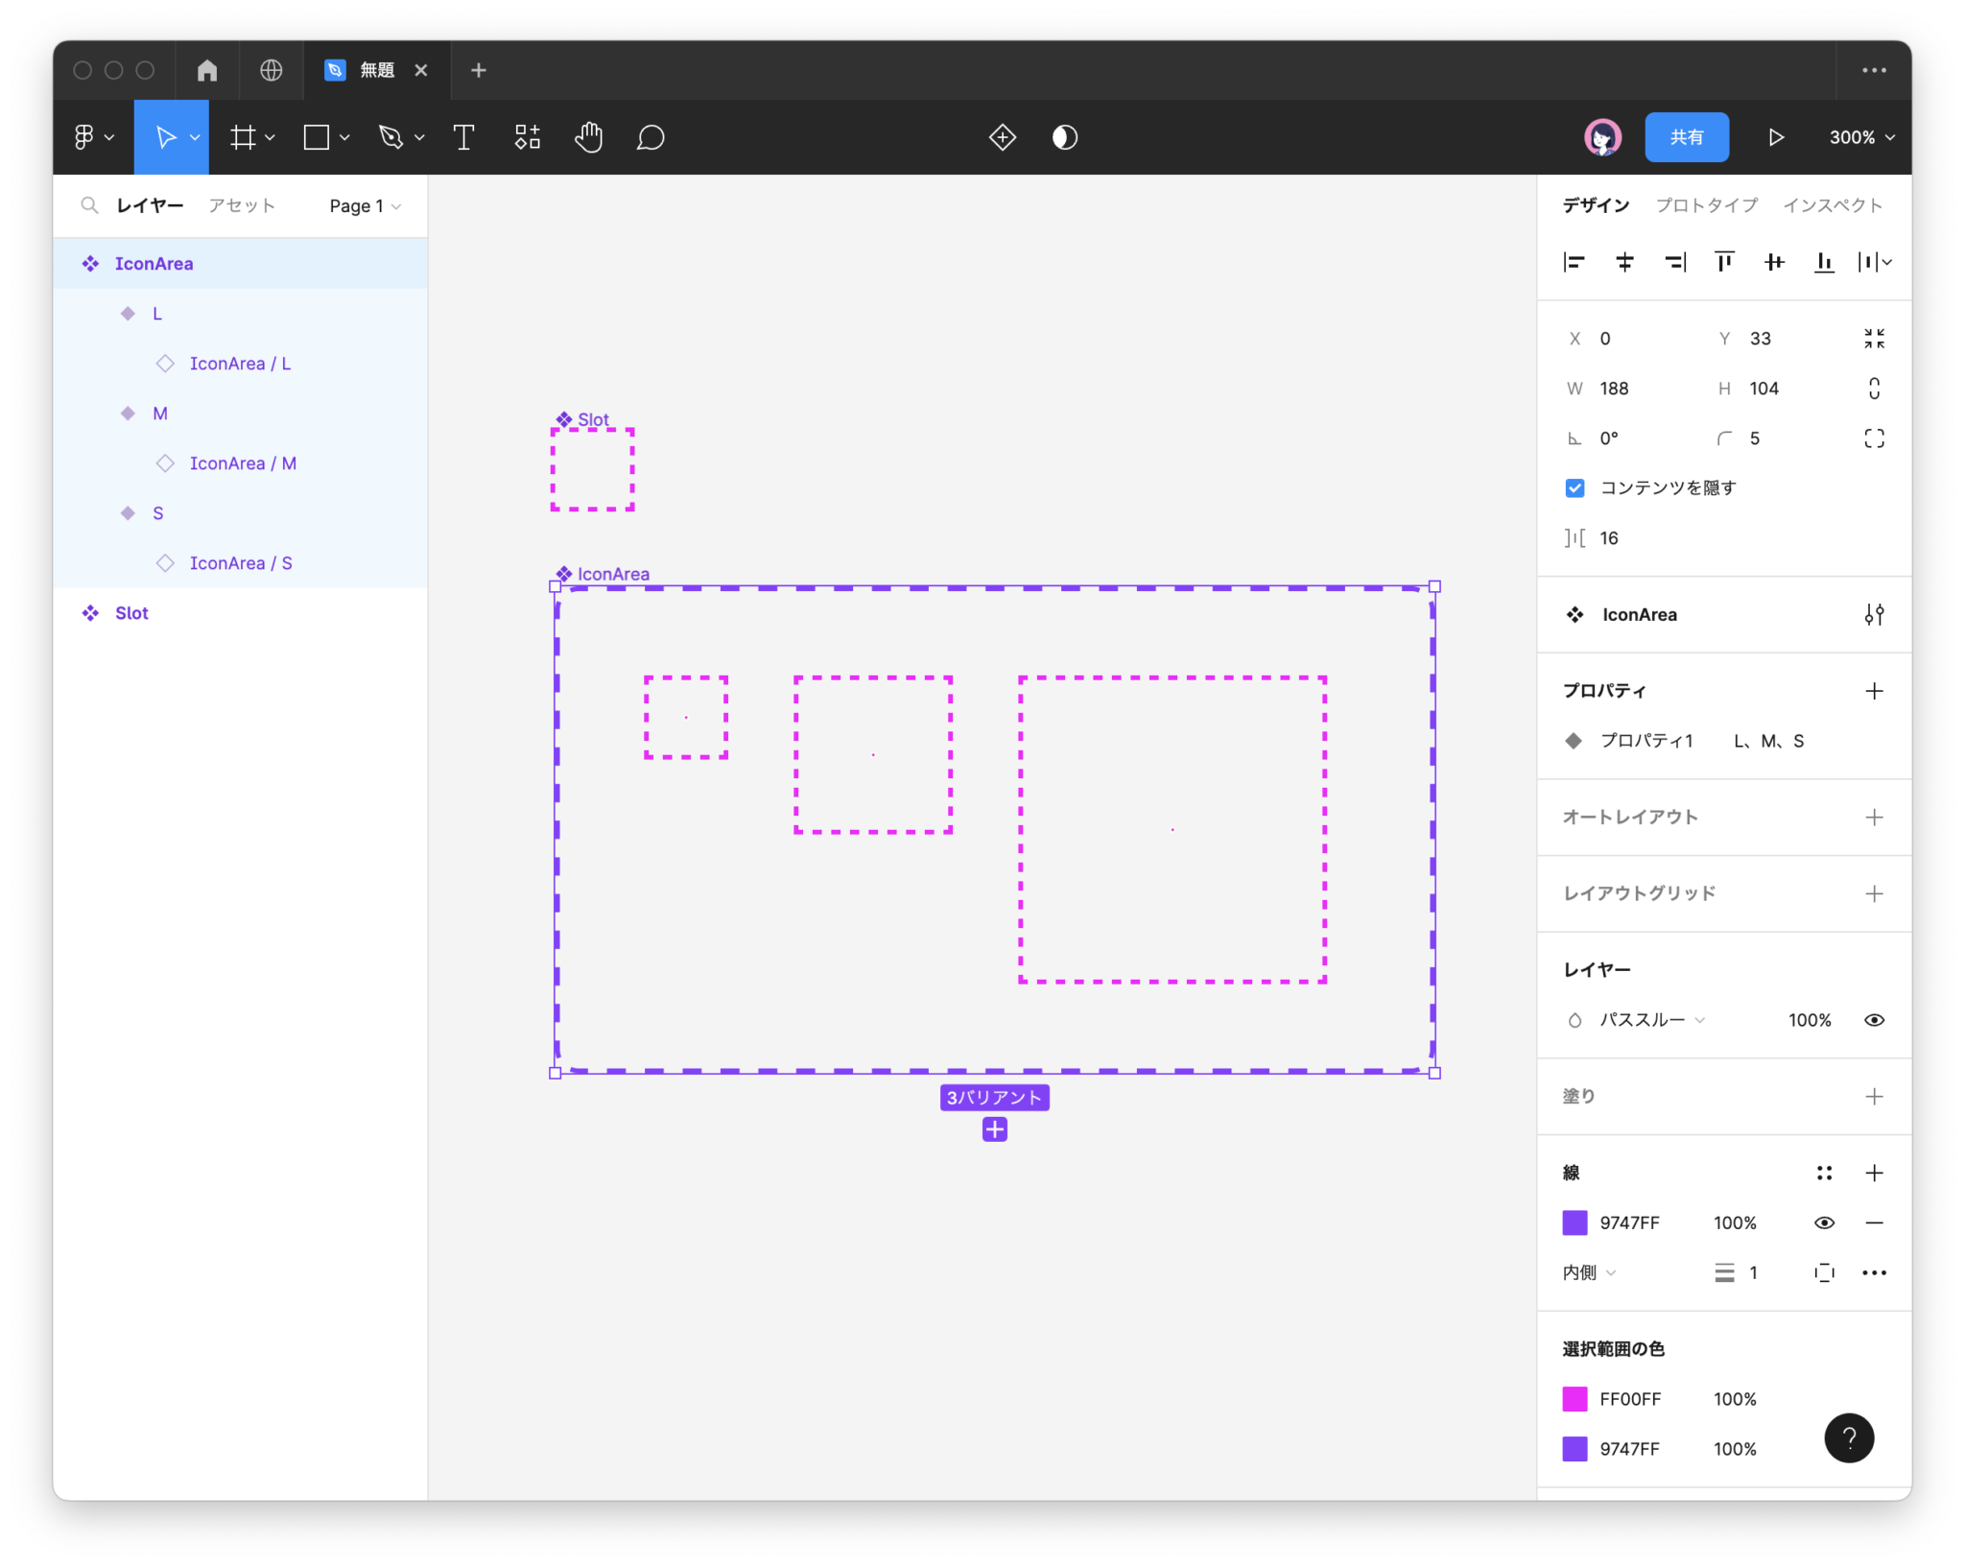Click the create component icon
The width and height of the screenshot is (1965, 1566).
1003,137
